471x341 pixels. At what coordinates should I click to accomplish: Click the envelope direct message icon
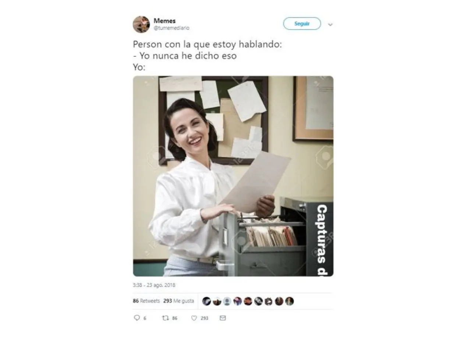pos(223,318)
